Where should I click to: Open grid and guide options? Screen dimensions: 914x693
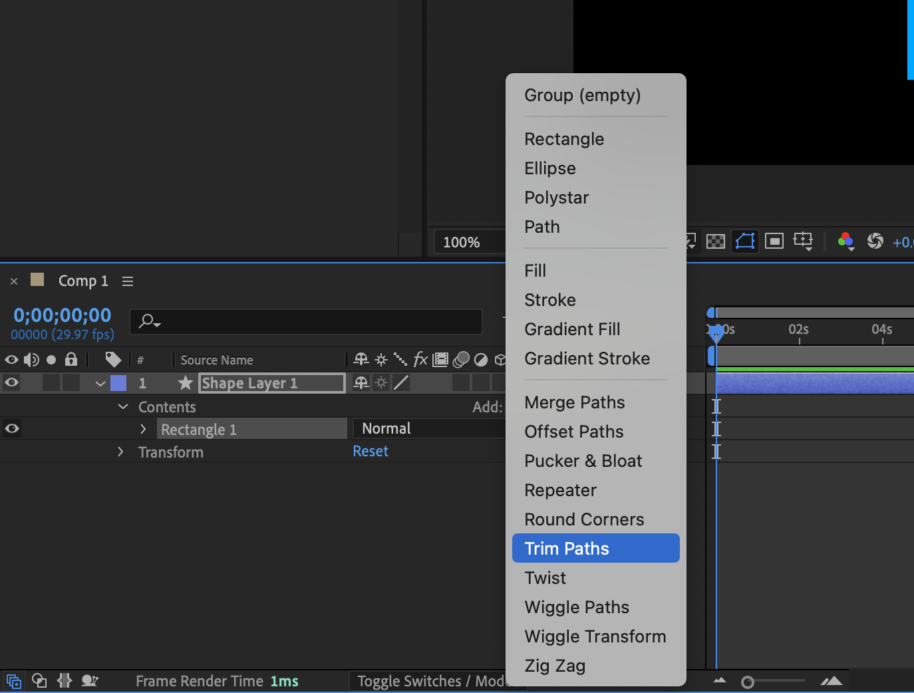pyautogui.click(x=804, y=241)
